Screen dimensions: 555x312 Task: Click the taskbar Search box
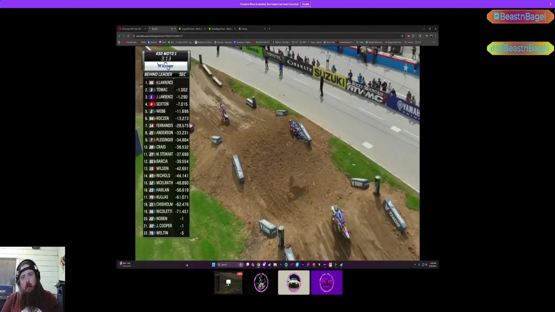[230, 264]
